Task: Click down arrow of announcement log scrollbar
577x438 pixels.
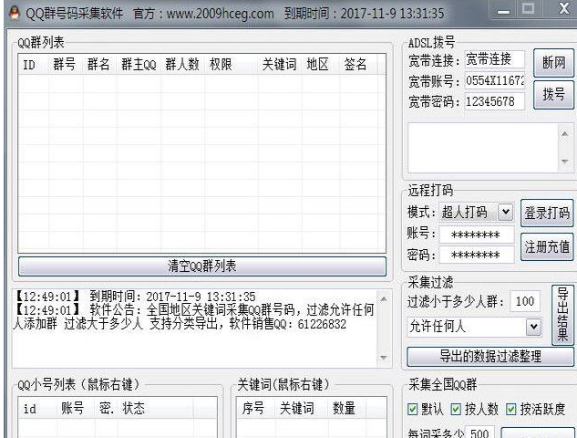Action: [x=384, y=358]
